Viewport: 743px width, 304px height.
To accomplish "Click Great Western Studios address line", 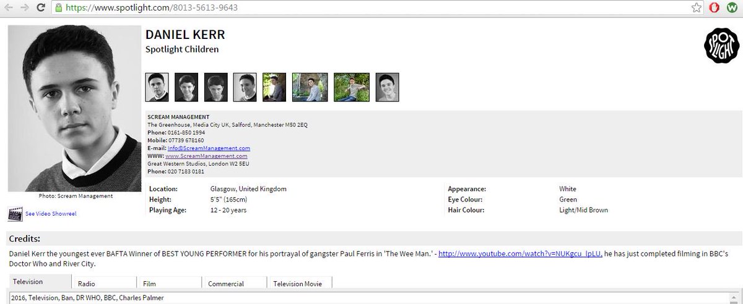I will point(199,164).
